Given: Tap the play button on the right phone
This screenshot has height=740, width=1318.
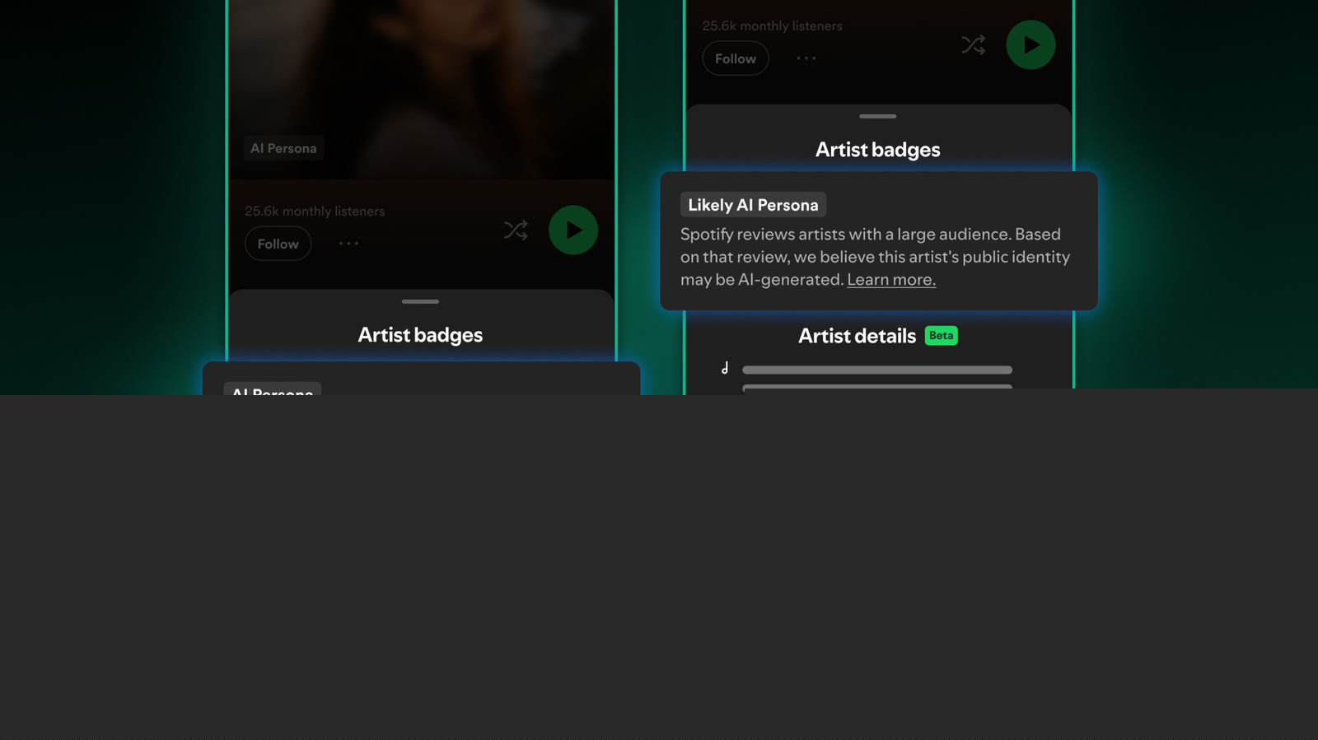Looking at the screenshot, I should coord(1031,45).
